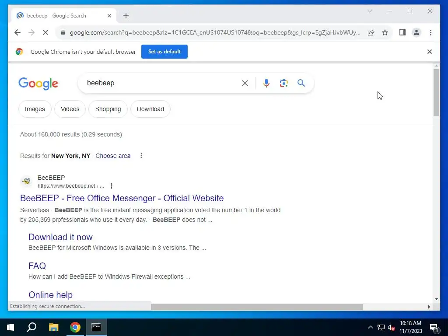
Task: Show hidden system tray icons
Action: tap(370, 327)
